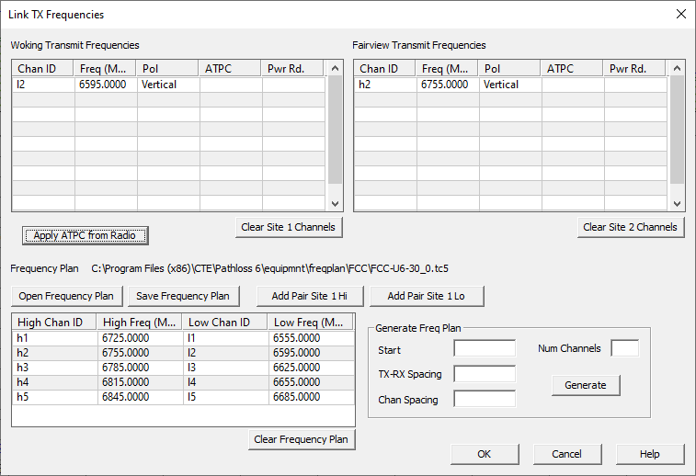Open Help for this dialog

click(x=649, y=454)
